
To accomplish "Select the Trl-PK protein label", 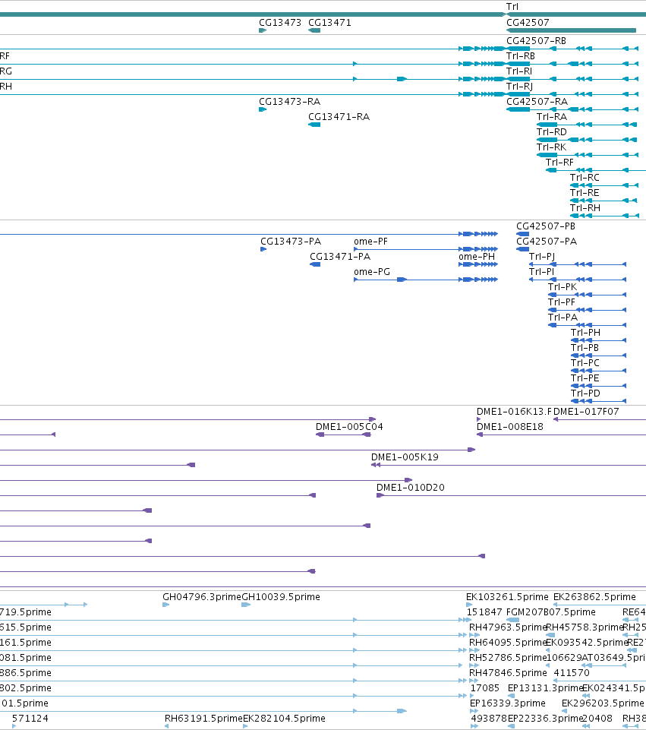I will point(562,287).
